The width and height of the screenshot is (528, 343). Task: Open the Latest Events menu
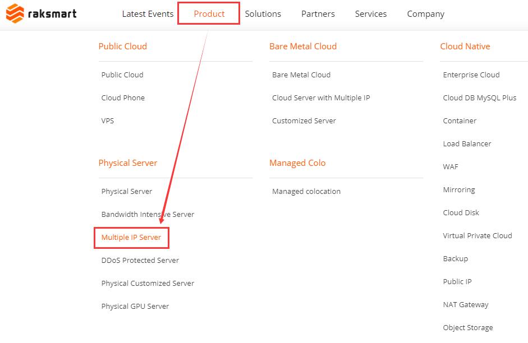coord(148,14)
